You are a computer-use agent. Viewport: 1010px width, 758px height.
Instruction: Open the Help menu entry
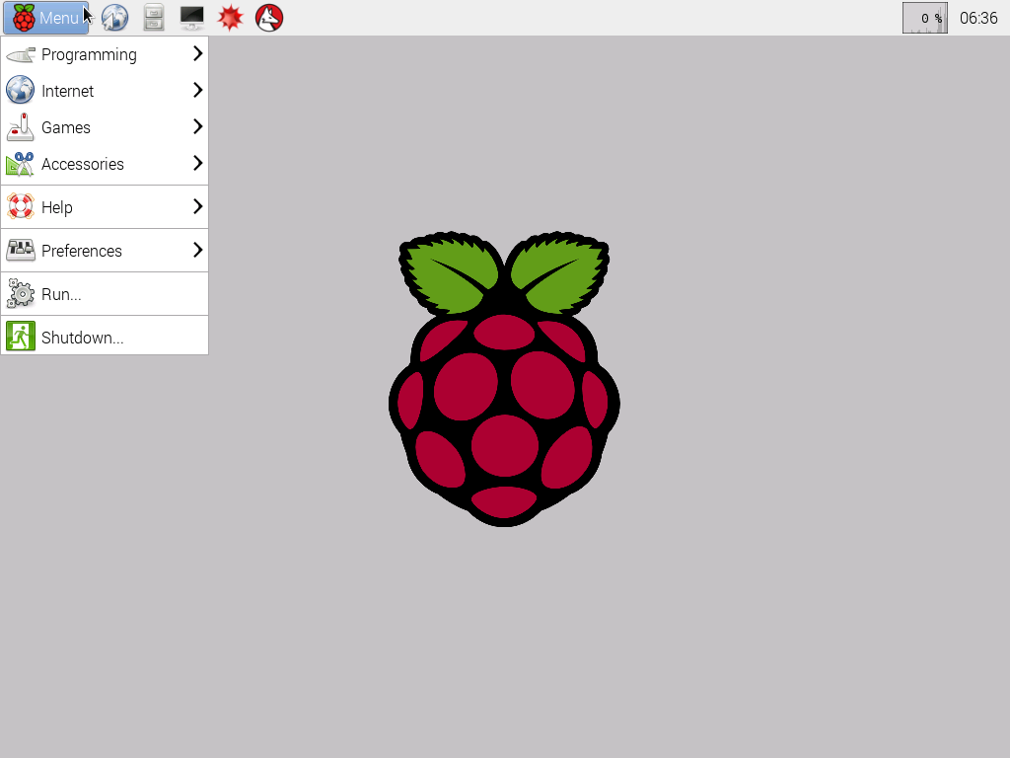105,207
